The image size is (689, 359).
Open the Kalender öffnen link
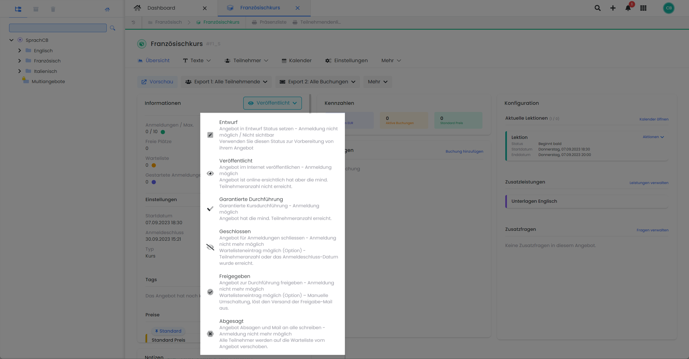[x=654, y=119]
